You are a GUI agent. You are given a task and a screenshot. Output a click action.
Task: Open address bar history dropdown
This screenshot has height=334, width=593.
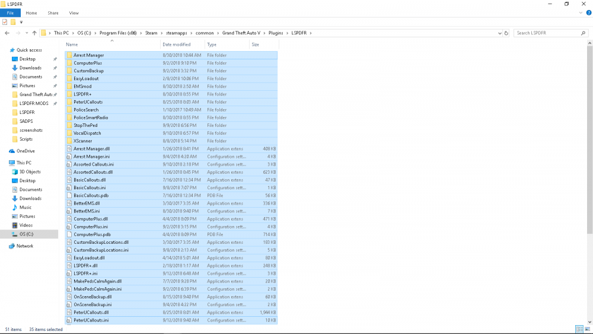click(499, 33)
